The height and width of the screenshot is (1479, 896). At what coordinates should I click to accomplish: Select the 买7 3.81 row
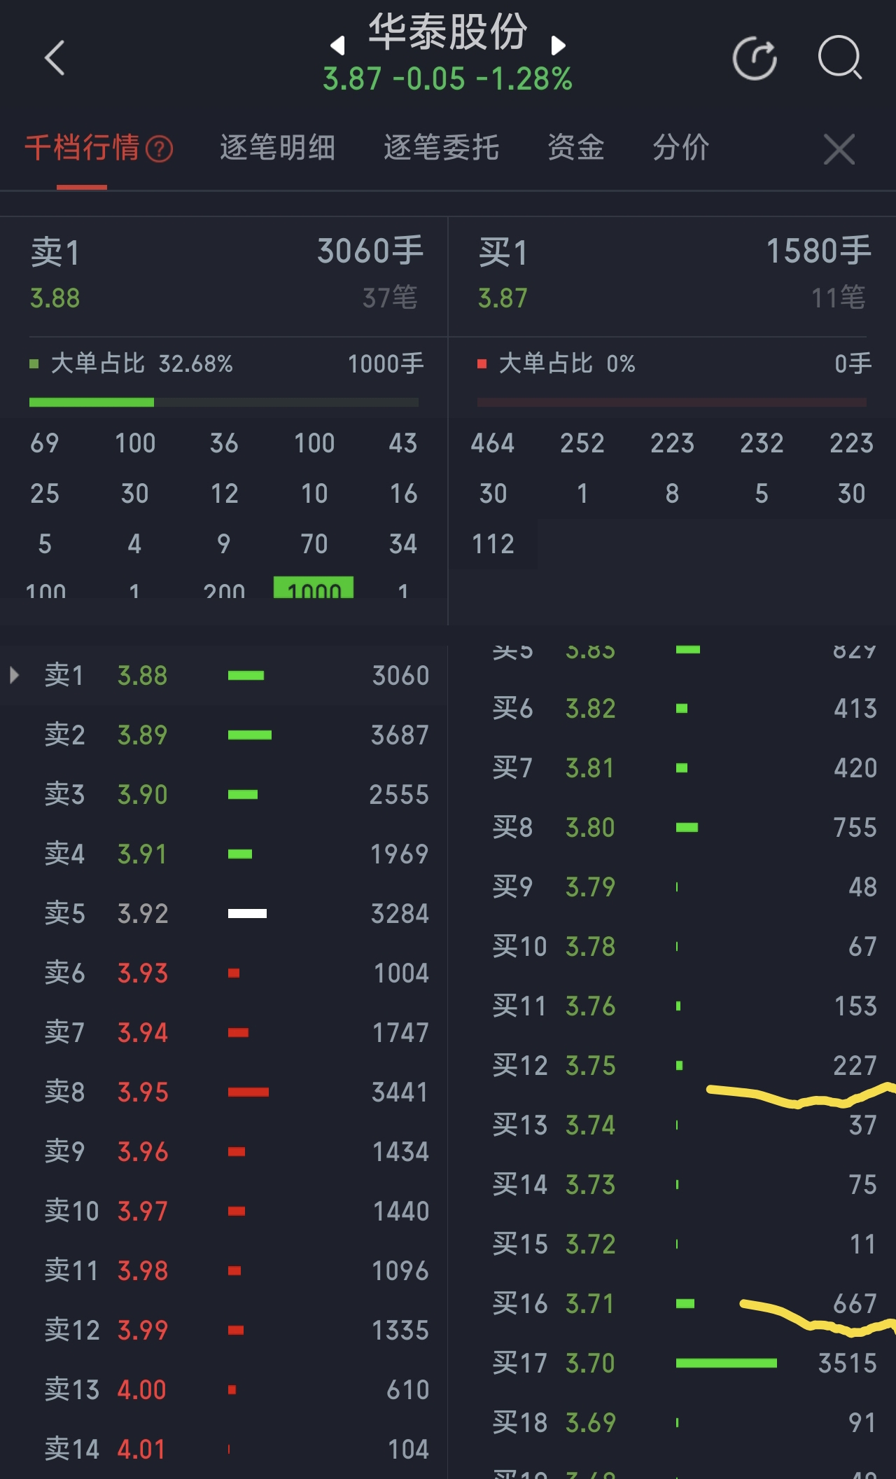(672, 768)
